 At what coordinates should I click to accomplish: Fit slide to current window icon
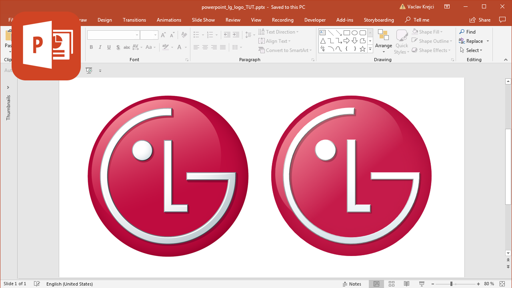pos(502,284)
